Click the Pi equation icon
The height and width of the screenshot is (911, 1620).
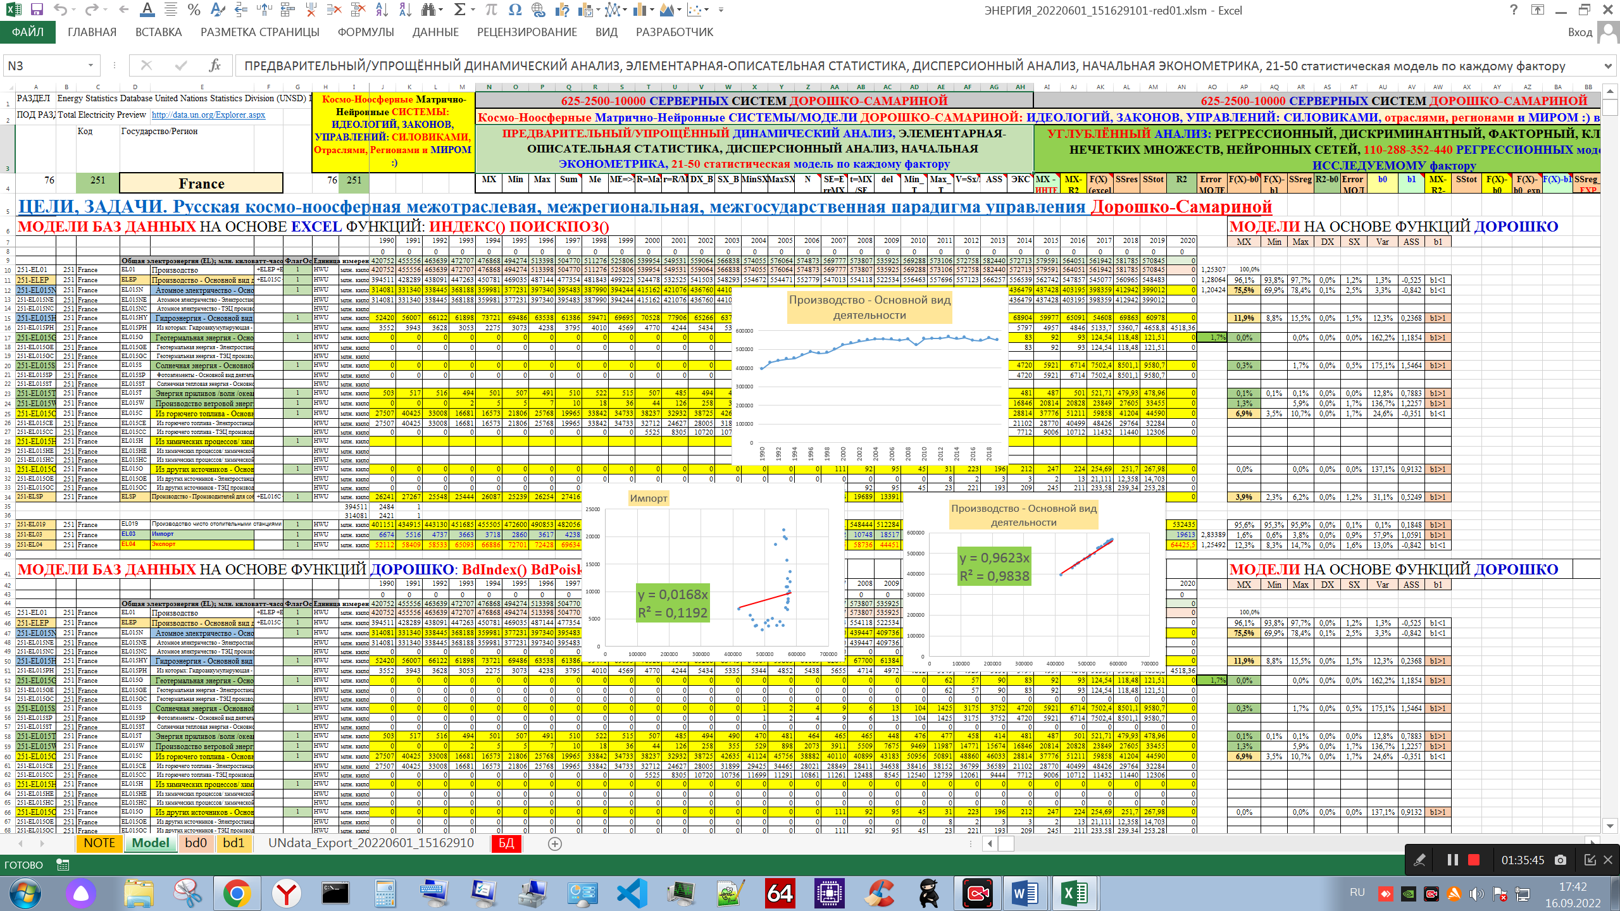pos(491,9)
